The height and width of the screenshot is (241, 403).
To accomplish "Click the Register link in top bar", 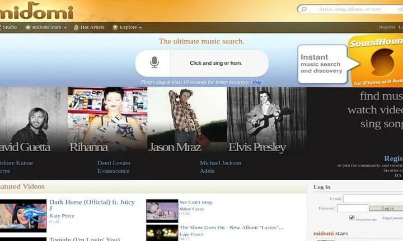I will 387,27.
